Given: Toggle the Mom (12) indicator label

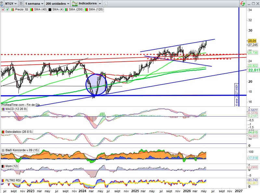Looking at the screenshot, I should coord(12,166).
